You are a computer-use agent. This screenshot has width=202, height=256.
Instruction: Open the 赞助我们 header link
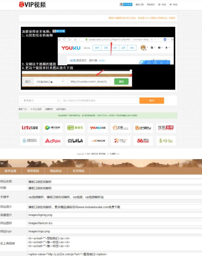[x=151, y=5]
